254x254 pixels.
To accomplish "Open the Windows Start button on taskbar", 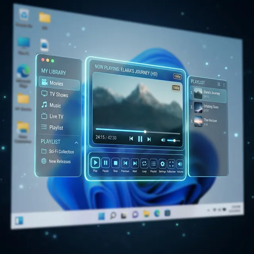I will 102,216.
